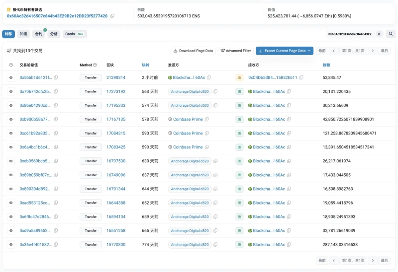Go to previous page using bottom chevron
The image size is (398, 272).
click(x=334, y=260)
